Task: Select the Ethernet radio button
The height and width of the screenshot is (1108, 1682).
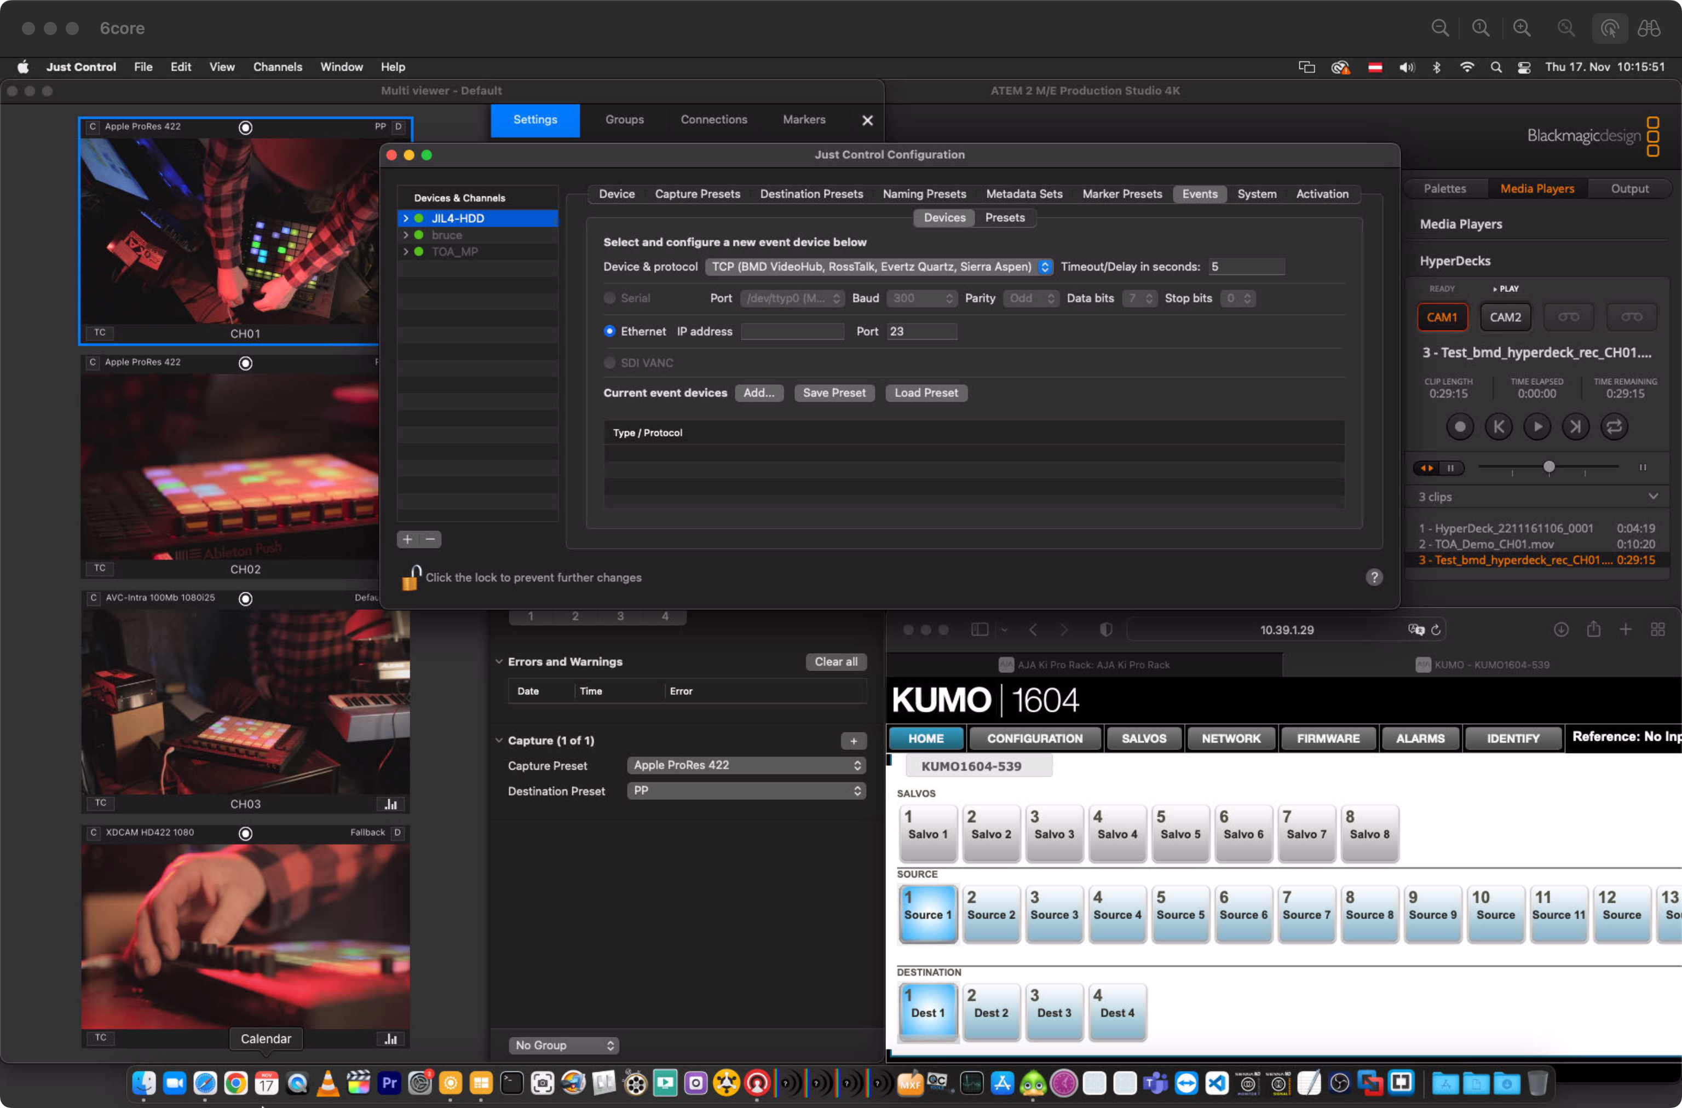Action: tap(609, 331)
